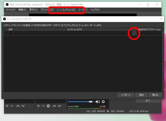This screenshot has height=121, width=166.
Task: Open the ファイル(F) menu
Action: pos(10,10)
